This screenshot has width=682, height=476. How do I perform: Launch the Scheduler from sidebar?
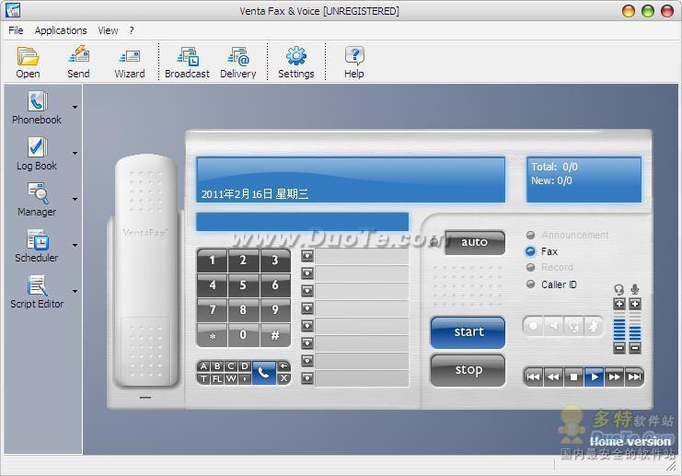pyautogui.click(x=37, y=246)
